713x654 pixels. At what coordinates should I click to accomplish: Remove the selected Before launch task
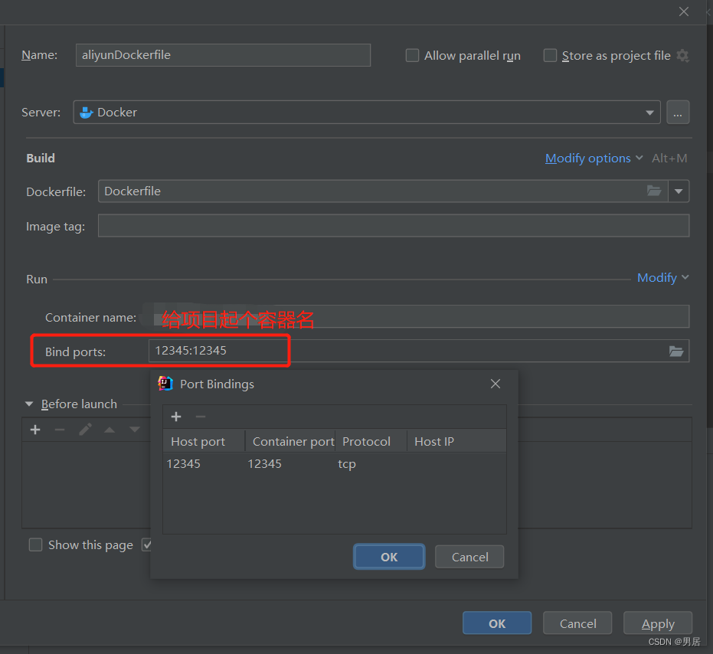coord(60,430)
